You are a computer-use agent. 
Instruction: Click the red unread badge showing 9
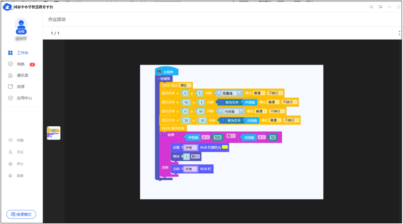[x=32, y=64]
